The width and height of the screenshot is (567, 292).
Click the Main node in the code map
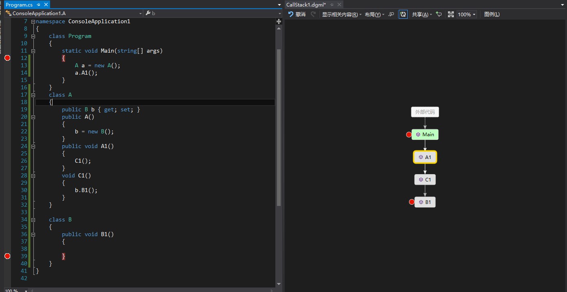click(x=425, y=135)
